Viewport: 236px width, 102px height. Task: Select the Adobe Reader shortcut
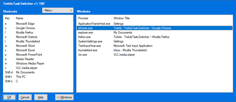click(38, 59)
